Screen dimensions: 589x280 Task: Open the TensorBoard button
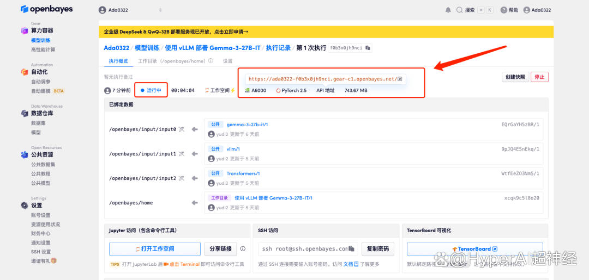pyautogui.click(x=475, y=249)
